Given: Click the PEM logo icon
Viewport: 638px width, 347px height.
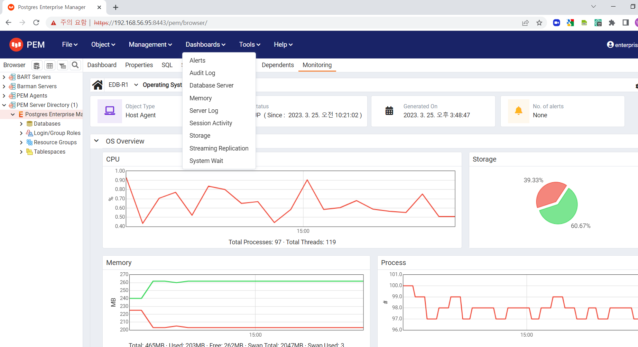Looking at the screenshot, I should 16,45.
